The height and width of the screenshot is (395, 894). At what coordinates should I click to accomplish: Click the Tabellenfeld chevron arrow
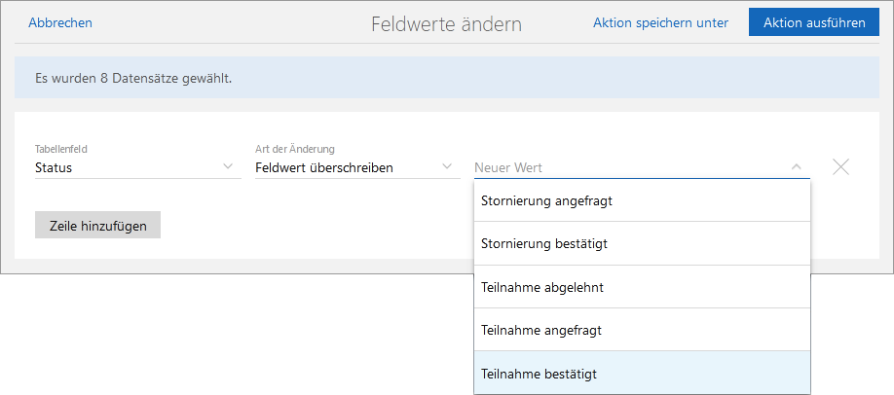point(229,166)
